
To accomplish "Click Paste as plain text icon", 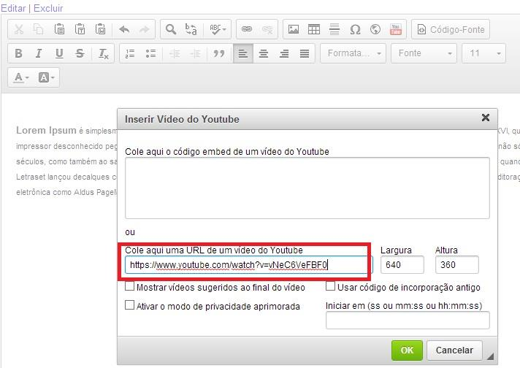I will 80,29.
